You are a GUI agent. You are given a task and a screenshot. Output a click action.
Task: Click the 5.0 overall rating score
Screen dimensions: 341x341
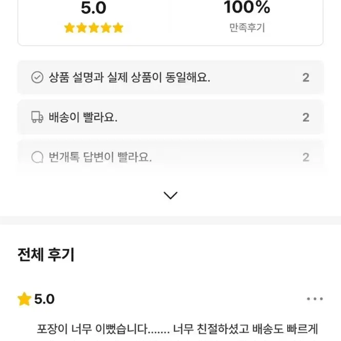[93, 8]
